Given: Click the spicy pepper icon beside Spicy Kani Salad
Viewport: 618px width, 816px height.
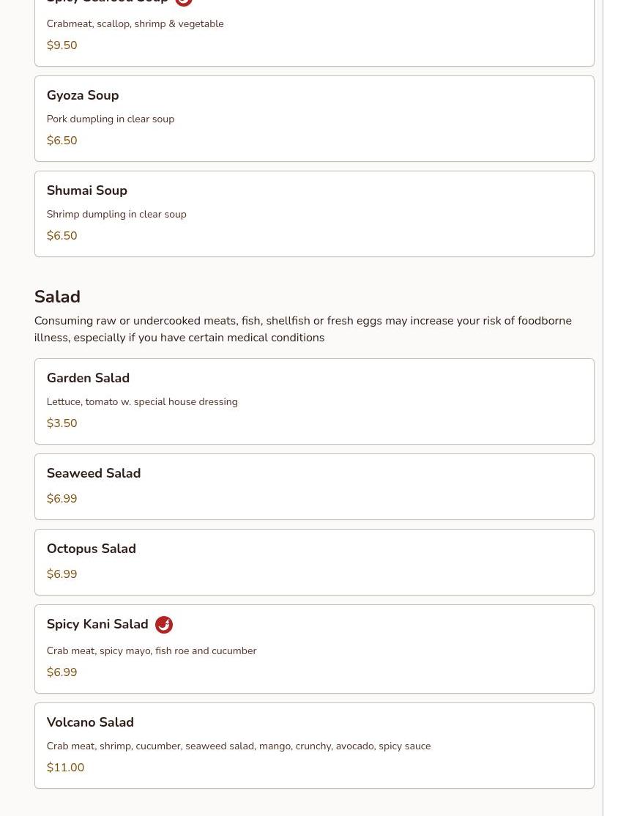Looking at the screenshot, I should (x=164, y=625).
